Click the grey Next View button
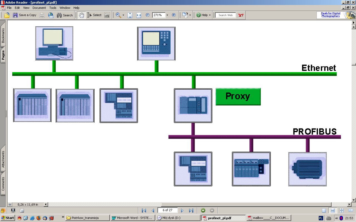This screenshot has height=222, width=356. click(x=212, y=210)
